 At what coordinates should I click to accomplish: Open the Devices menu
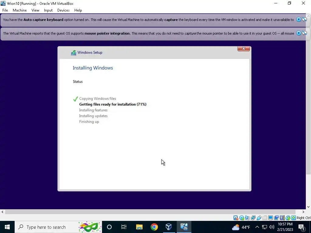tap(63, 10)
